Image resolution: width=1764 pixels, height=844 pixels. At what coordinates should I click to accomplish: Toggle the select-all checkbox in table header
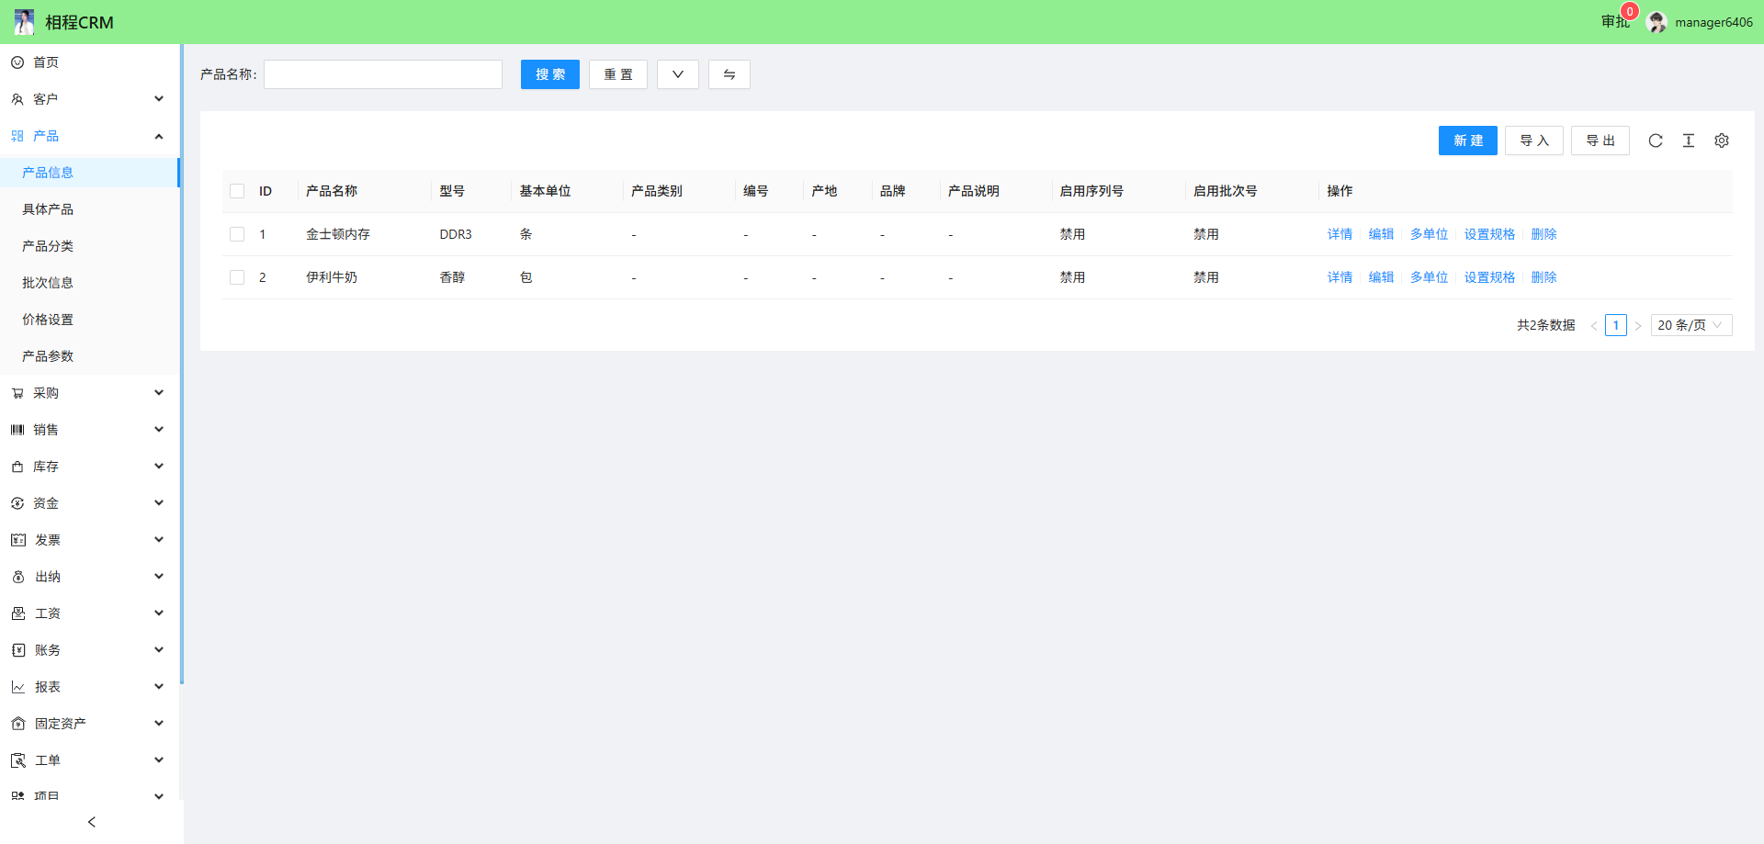[x=237, y=191]
